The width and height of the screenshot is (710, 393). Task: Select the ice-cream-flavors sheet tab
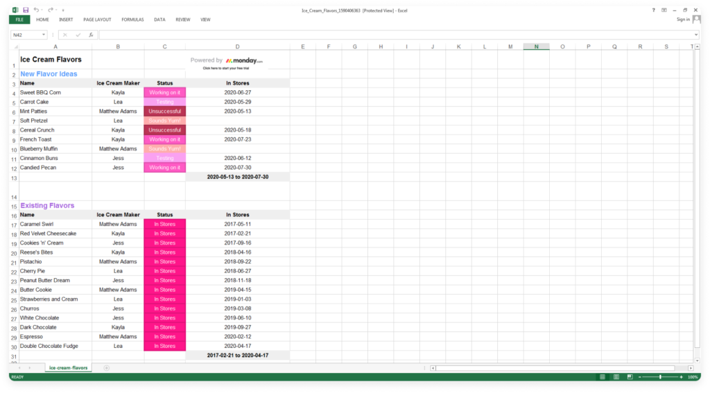coord(68,368)
